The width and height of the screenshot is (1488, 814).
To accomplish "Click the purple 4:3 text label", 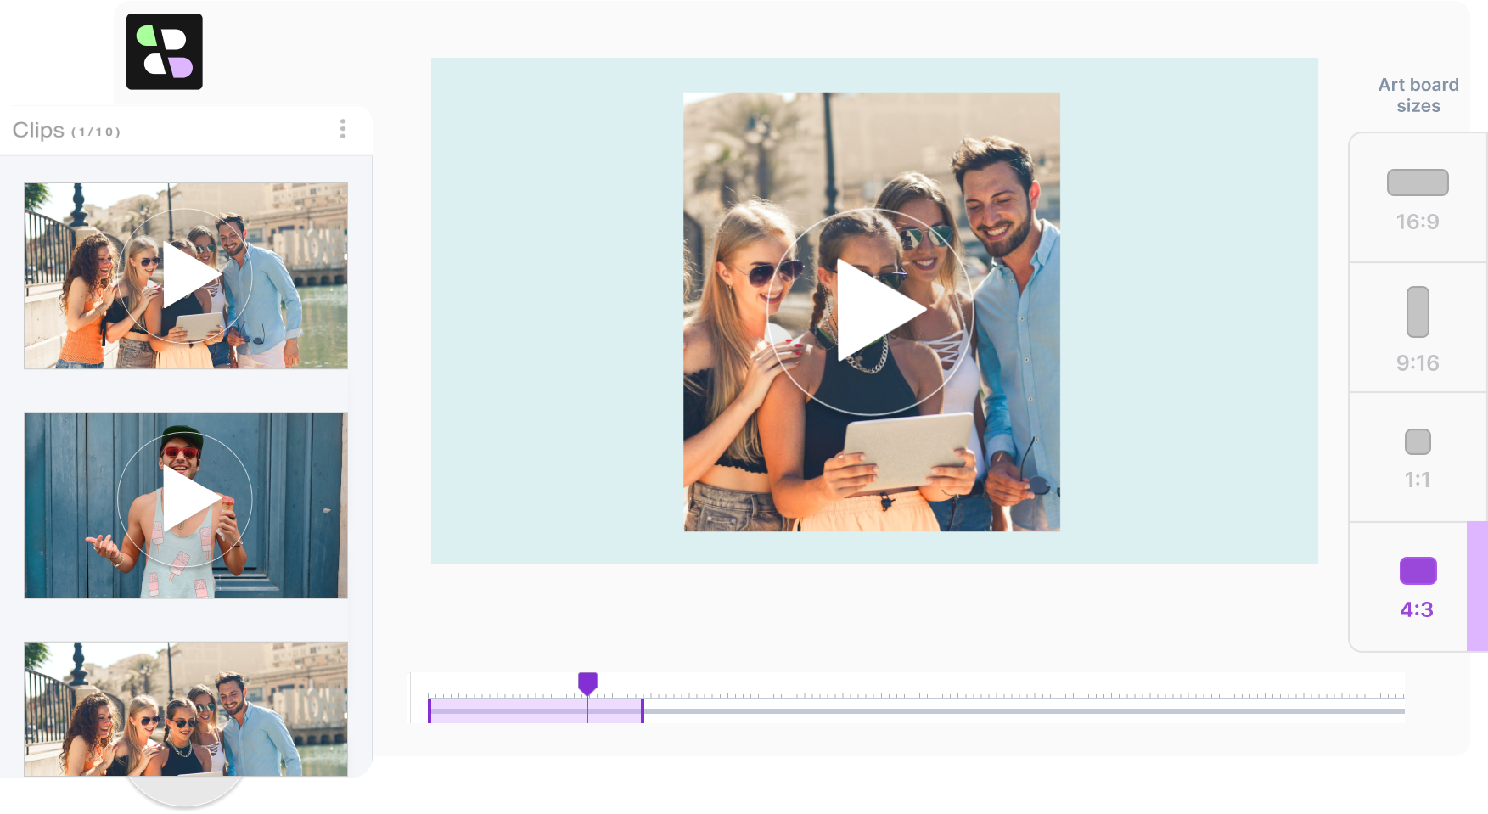I will pos(1417,610).
